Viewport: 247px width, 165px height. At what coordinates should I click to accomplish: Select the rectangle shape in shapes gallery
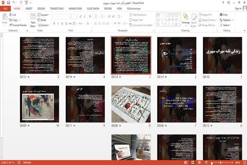tap(169, 15)
